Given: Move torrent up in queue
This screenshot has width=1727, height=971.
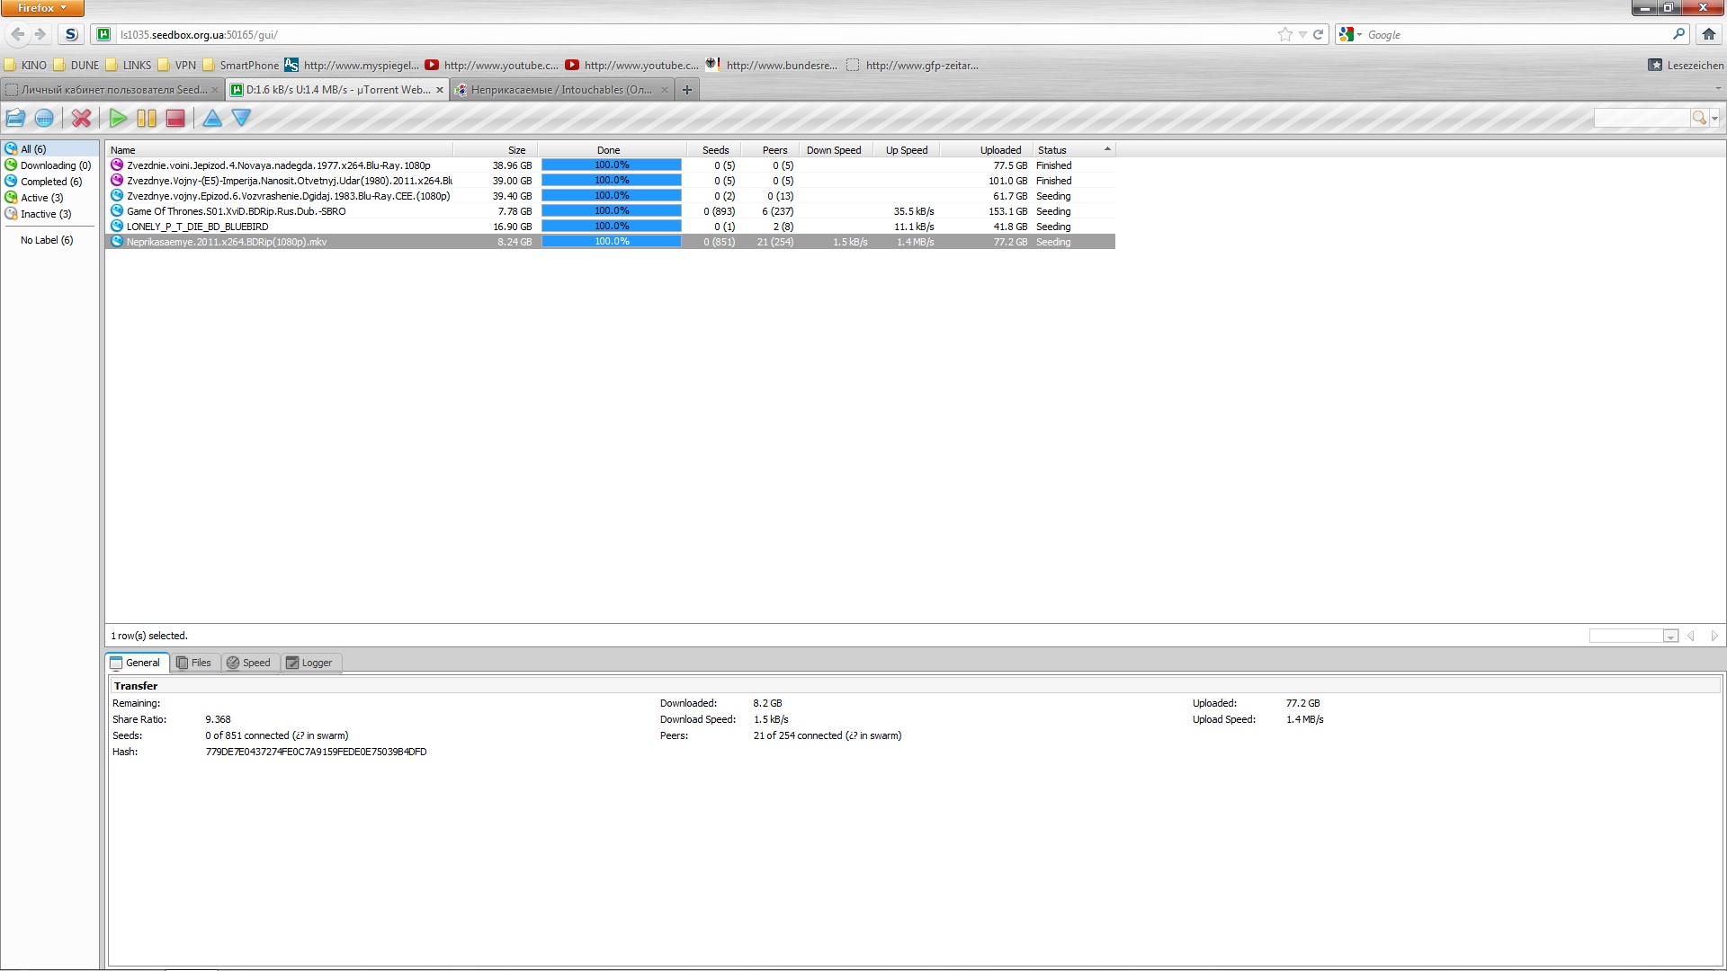Looking at the screenshot, I should pyautogui.click(x=212, y=118).
